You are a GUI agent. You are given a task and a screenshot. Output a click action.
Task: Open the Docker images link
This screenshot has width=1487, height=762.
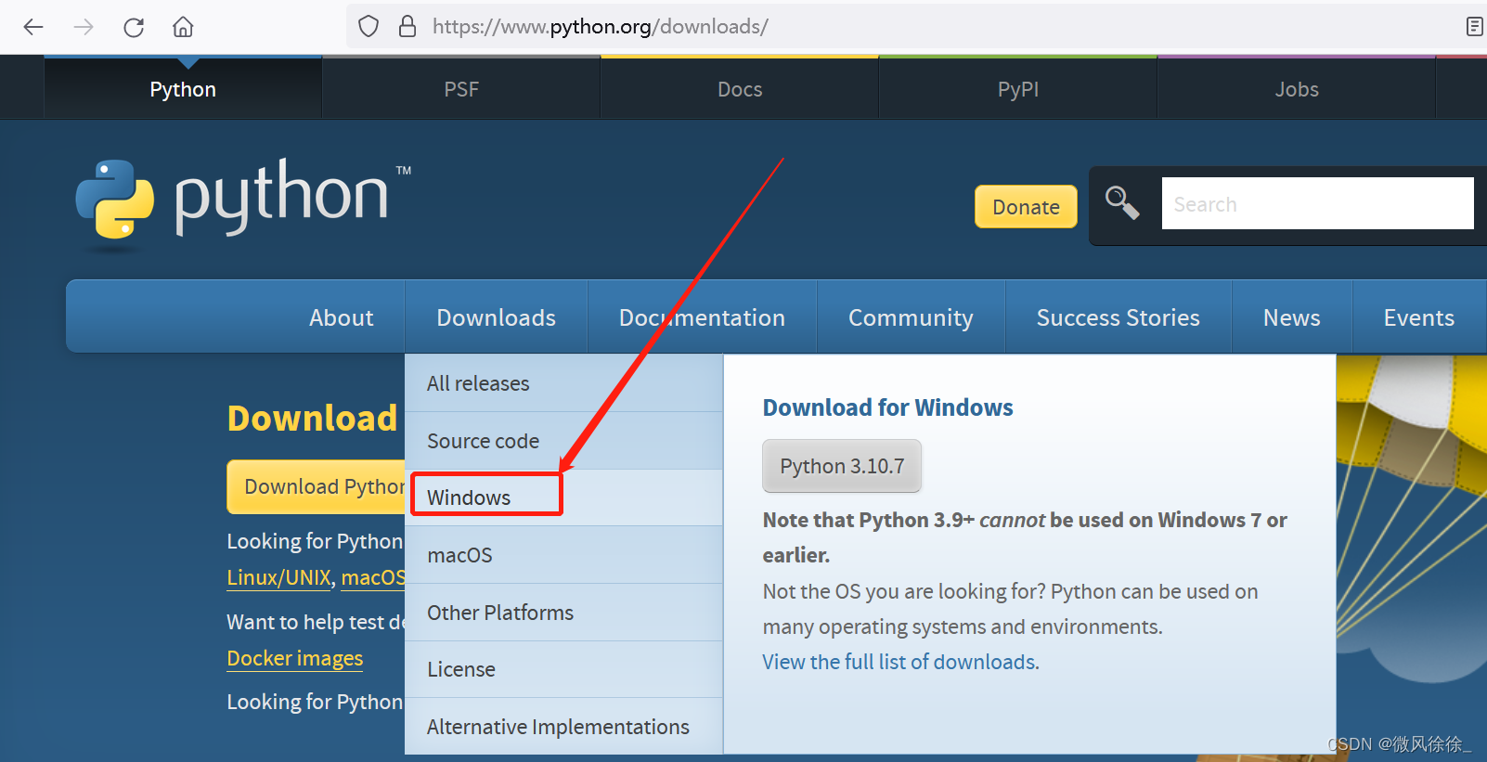coord(295,658)
